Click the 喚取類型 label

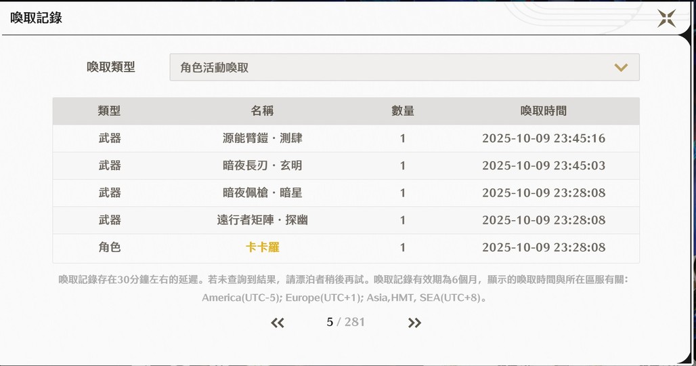111,67
